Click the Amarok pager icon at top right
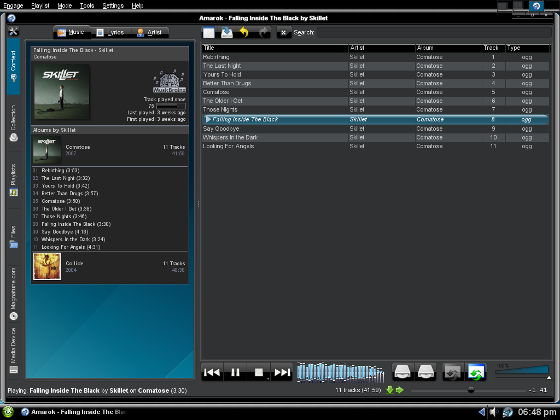 tap(536, 5)
